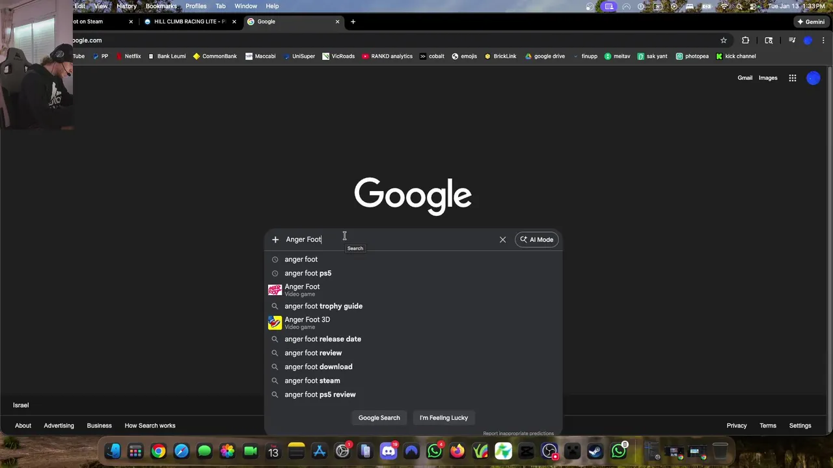Open the How Search works link
The image size is (833, 468).
[x=150, y=426]
